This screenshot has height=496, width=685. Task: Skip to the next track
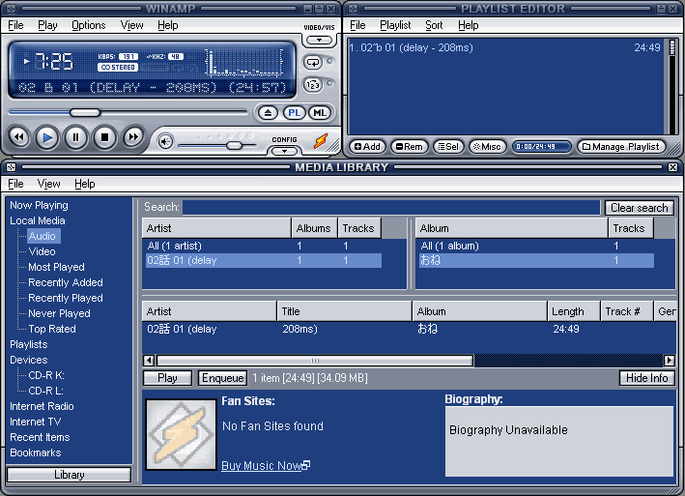[x=133, y=138]
